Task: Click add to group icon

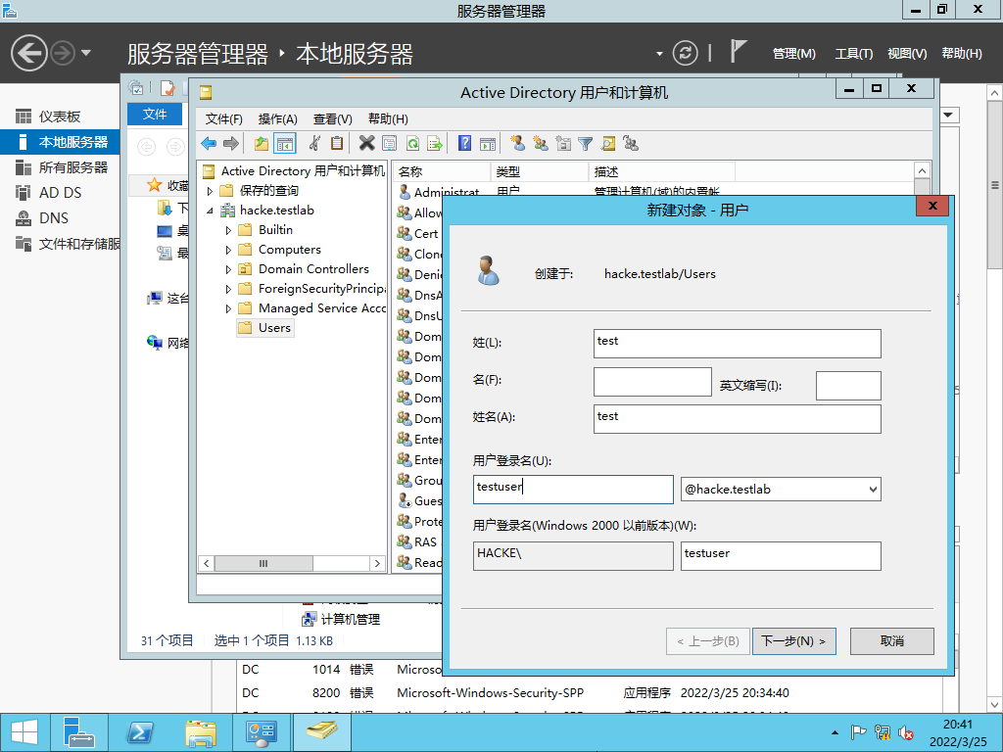Action: pos(631,144)
